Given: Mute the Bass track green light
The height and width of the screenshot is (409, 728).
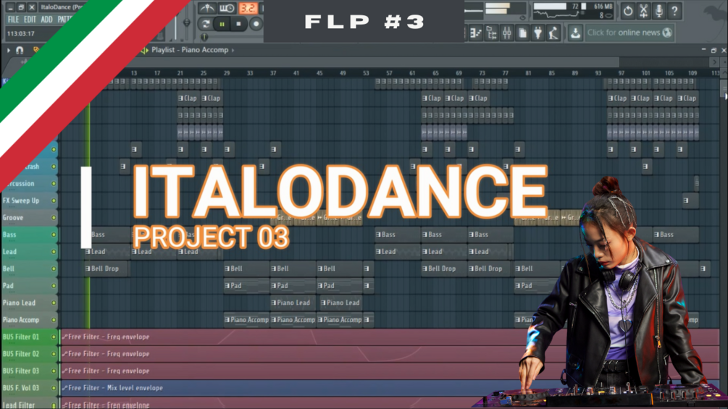Looking at the screenshot, I should [54, 235].
